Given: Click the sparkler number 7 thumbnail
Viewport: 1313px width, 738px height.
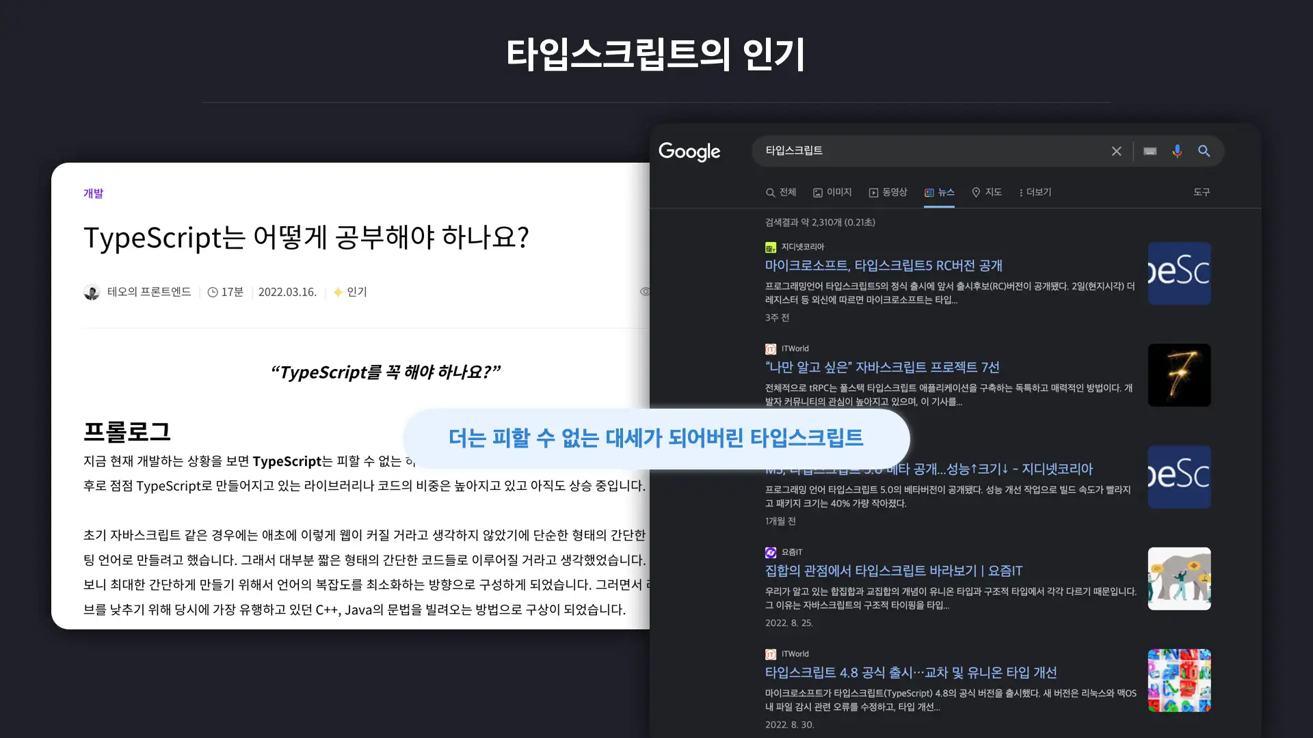Looking at the screenshot, I should tap(1179, 375).
